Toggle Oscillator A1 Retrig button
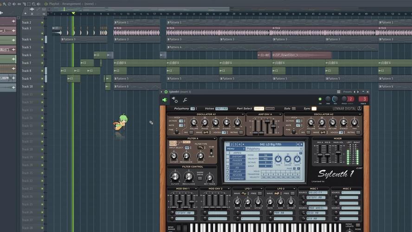 [241, 132]
